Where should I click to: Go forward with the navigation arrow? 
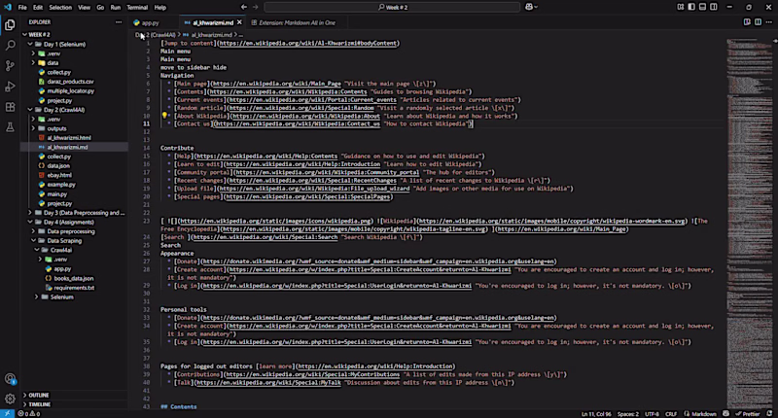255,7
